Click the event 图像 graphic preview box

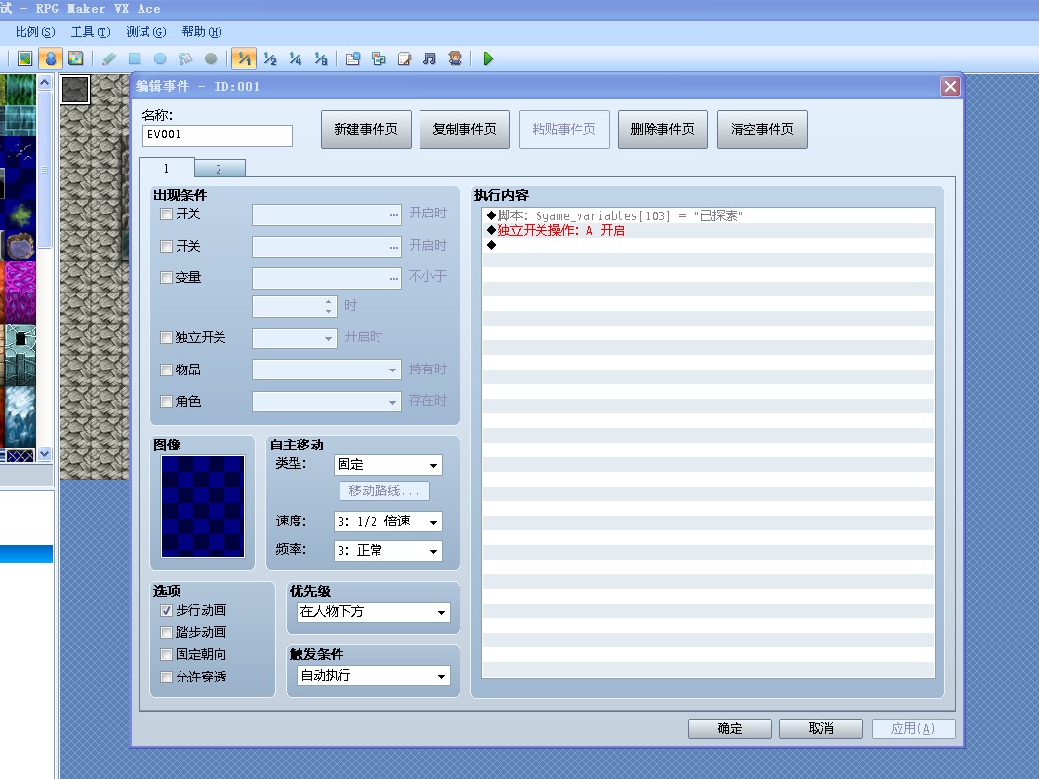pyautogui.click(x=203, y=506)
